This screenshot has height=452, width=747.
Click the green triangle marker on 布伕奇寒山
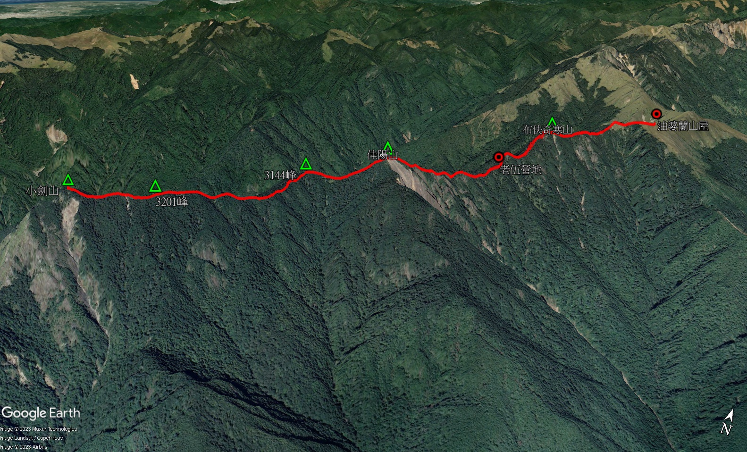point(552,122)
